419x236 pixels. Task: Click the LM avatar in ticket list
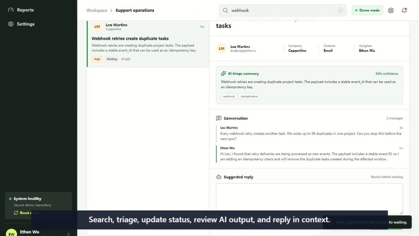point(97,27)
